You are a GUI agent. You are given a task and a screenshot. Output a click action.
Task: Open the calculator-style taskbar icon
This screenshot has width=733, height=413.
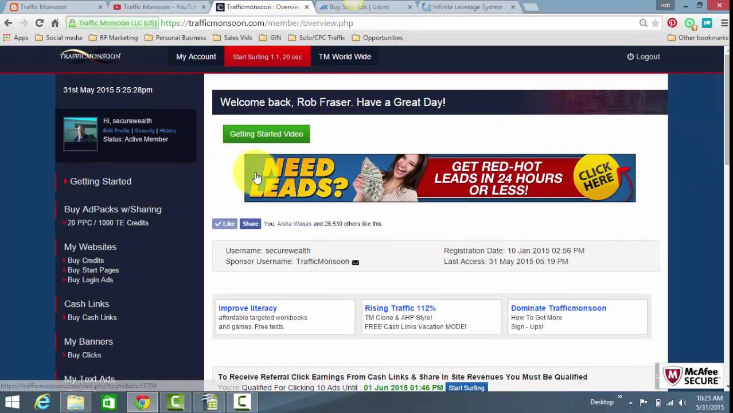(209, 402)
